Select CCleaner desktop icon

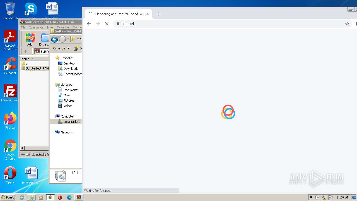pos(10,66)
